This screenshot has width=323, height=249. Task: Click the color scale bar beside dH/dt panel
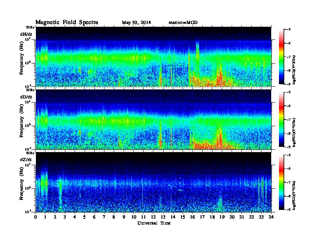(281, 57)
